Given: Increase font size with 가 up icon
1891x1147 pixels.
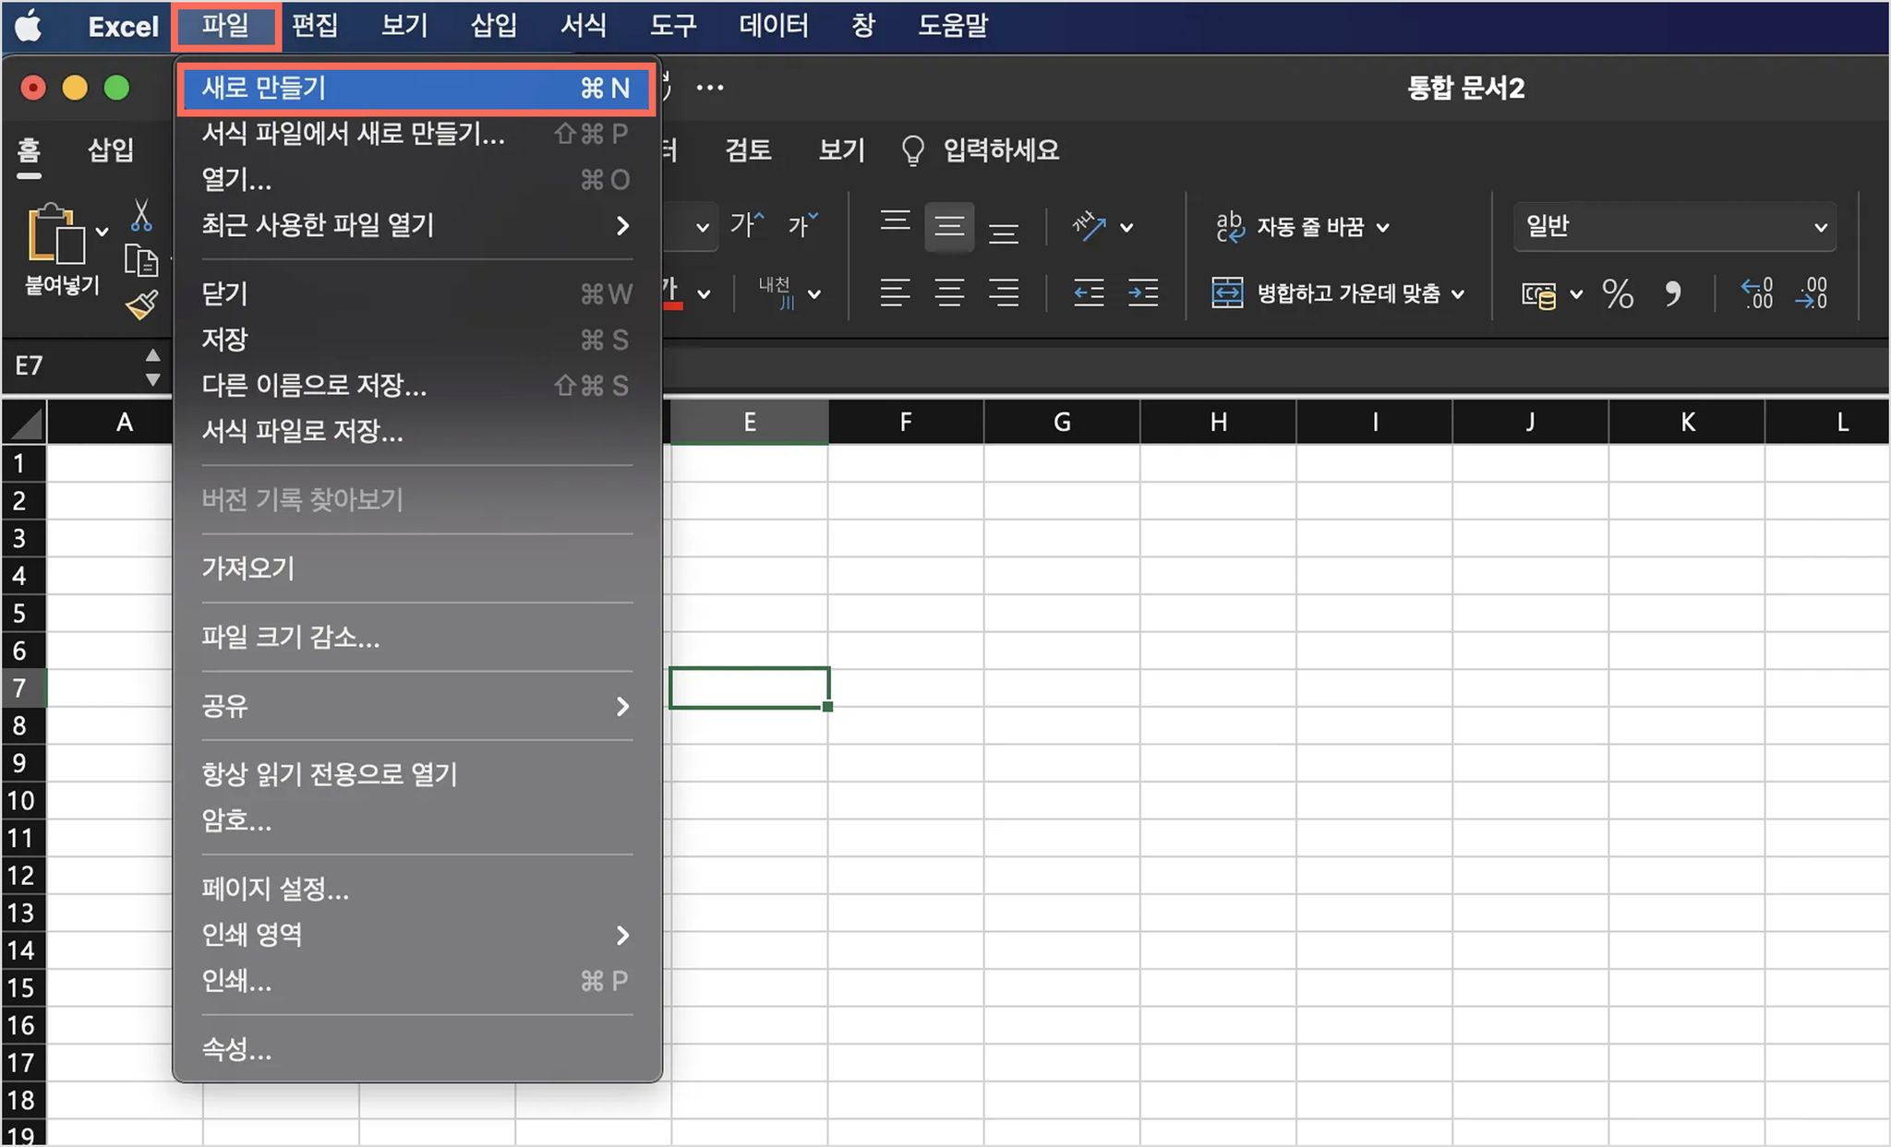Looking at the screenshot, I should click(747, 224).
